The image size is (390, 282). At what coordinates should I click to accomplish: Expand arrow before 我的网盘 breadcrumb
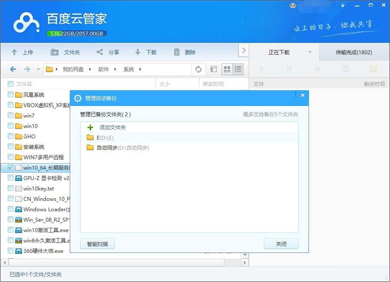click(57, 69)
